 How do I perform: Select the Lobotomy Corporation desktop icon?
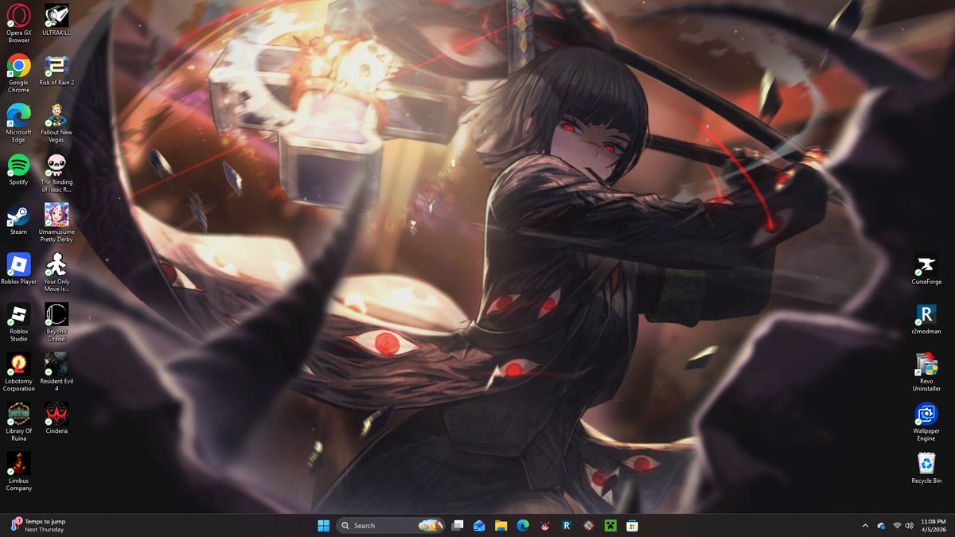(18, 372)
